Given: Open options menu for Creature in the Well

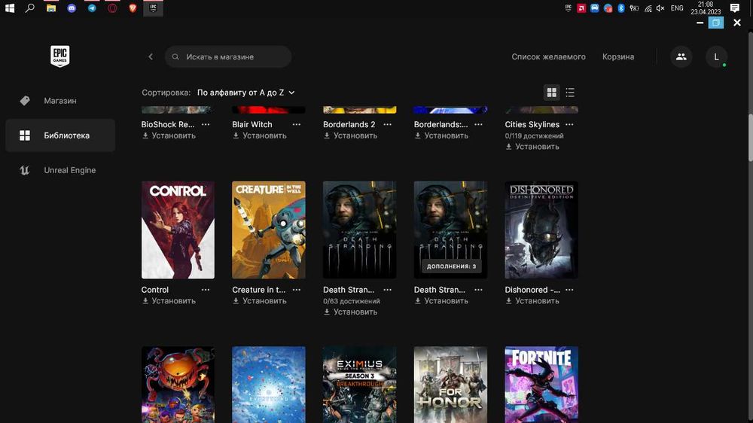Looking at the screenshot, I should [x=296, y=290].
